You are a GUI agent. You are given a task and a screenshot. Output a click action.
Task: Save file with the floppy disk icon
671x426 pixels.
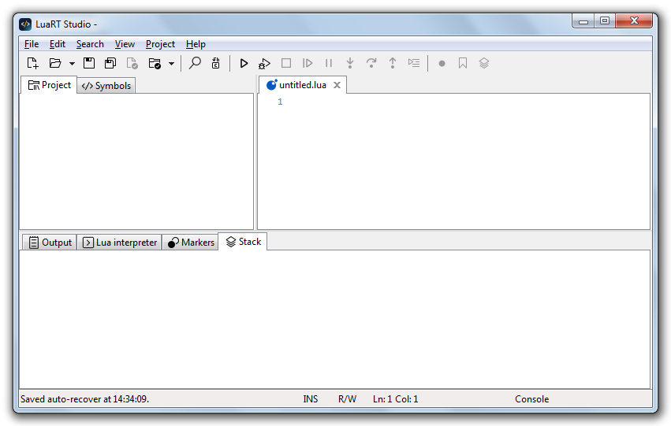tap(89, 63)
